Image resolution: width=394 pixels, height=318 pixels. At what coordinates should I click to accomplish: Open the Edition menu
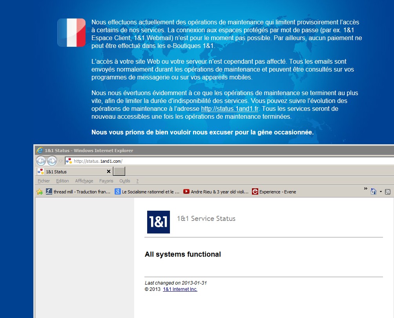click(62, 181)
